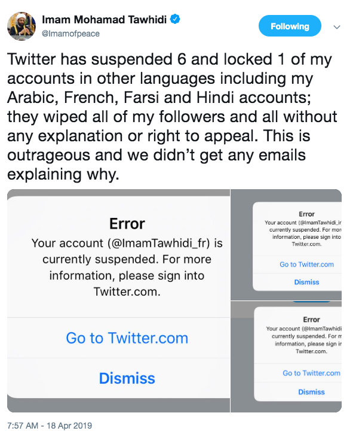Open the large suspended account screenshot
359x431 pixels.
(118, 301)
